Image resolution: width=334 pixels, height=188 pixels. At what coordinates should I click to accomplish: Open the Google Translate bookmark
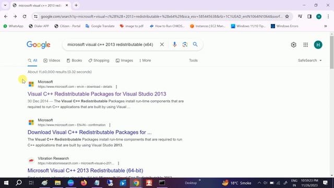100,26
